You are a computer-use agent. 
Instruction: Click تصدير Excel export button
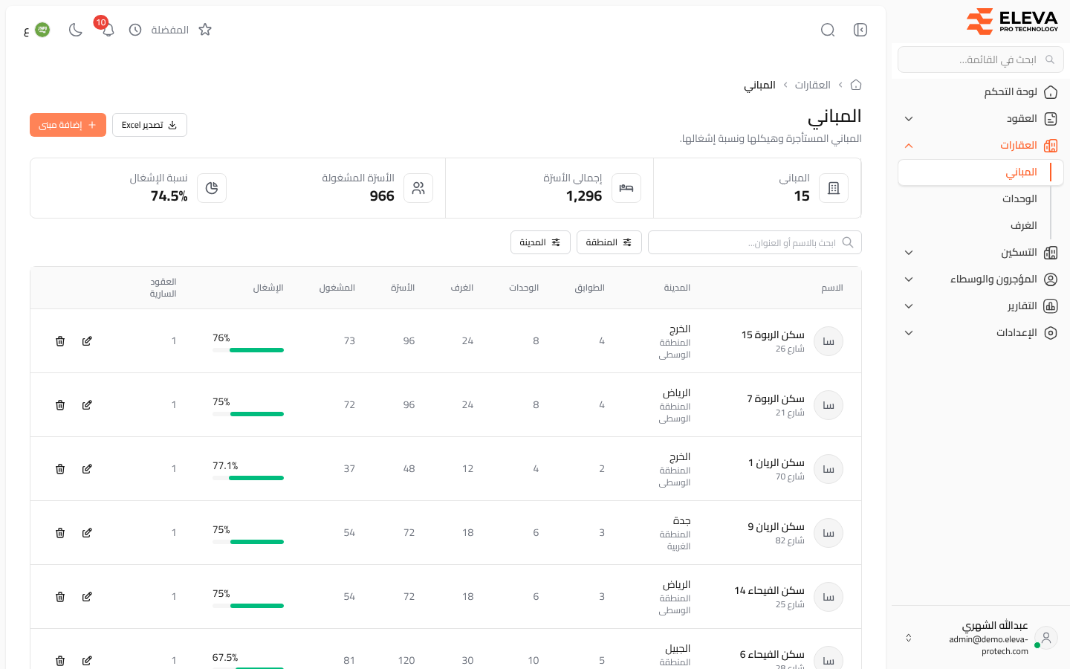149,125
